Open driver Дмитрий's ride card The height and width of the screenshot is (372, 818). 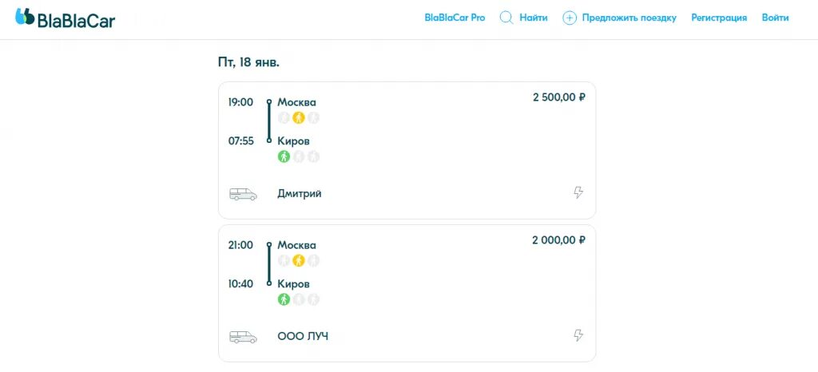[407, 150]
